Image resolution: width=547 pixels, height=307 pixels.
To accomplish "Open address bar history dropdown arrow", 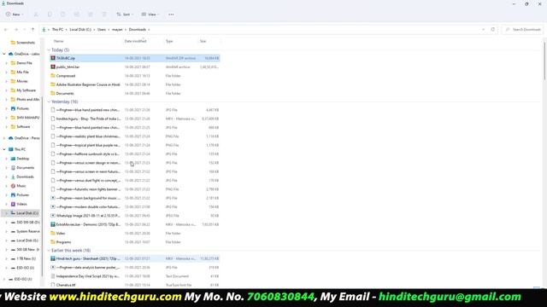I will coord(483,30).
